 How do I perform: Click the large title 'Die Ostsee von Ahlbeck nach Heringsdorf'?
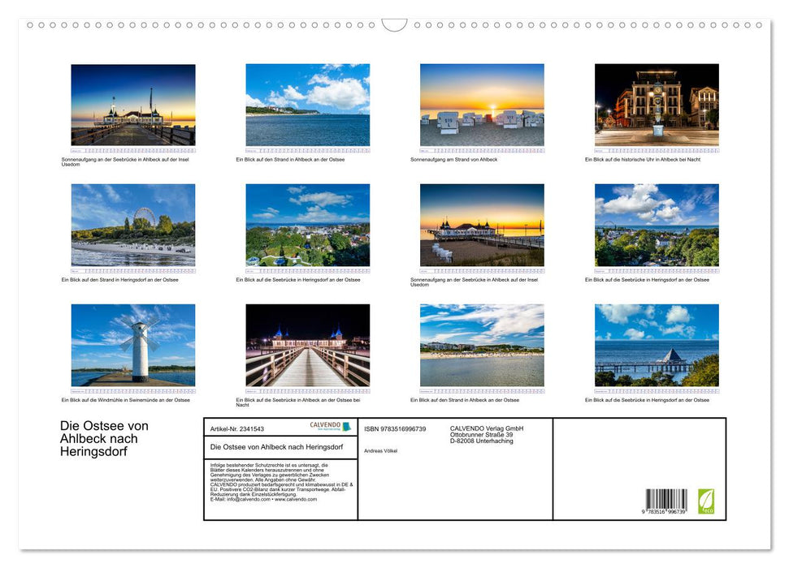tap(104, 438)
